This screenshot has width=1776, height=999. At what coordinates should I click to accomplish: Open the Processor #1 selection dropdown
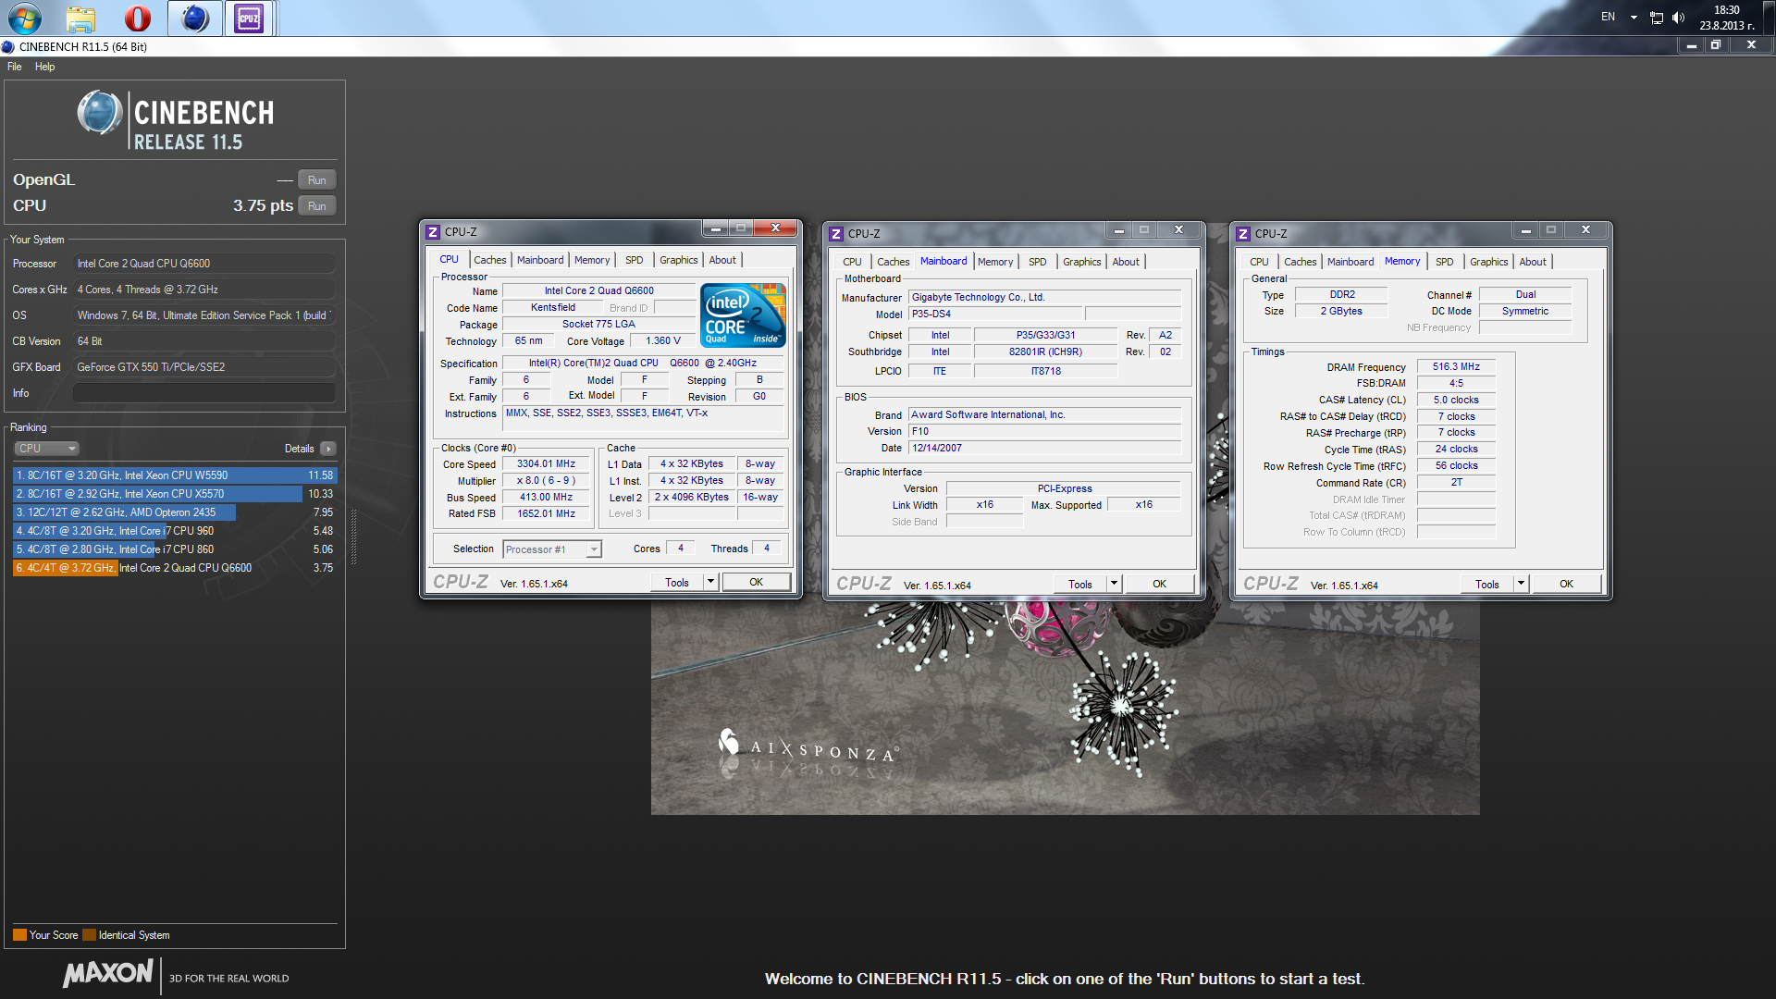click(552, 549)
